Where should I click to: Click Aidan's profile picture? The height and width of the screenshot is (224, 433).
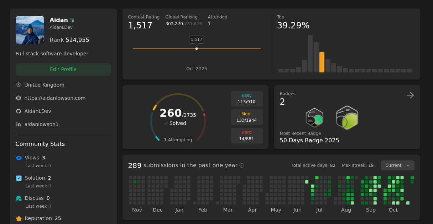click(30, 30)
